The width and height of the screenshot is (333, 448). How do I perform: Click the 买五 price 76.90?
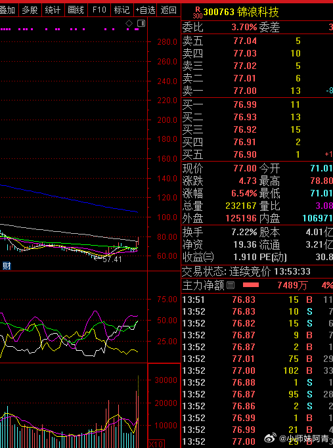click(245, 154)
